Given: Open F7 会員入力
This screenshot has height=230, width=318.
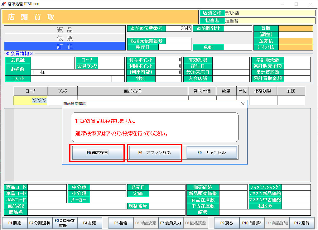Looking at the screenshot, I should (x=171, y=223).
